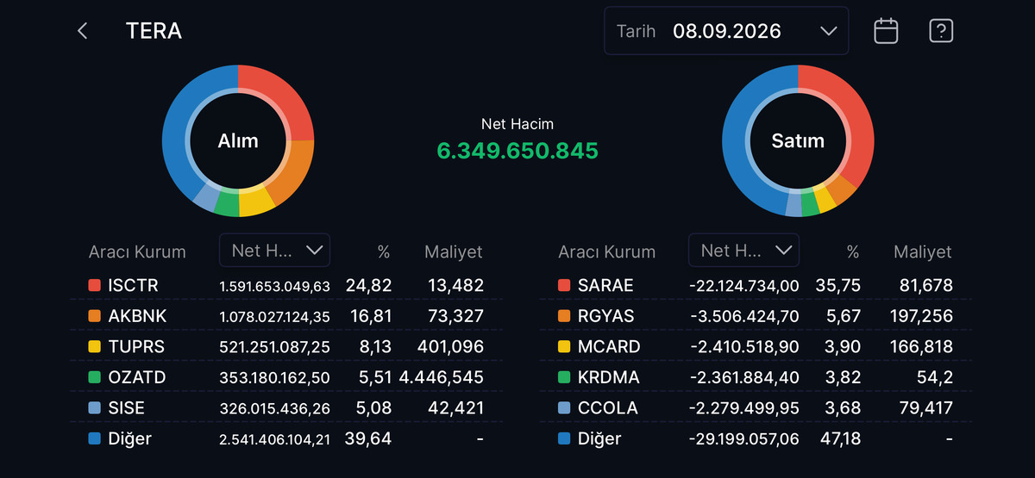The height and width of the screenshot is (478, 1035).
Task: Select the Diğer row in Satım table
Action: coord(756,438)
